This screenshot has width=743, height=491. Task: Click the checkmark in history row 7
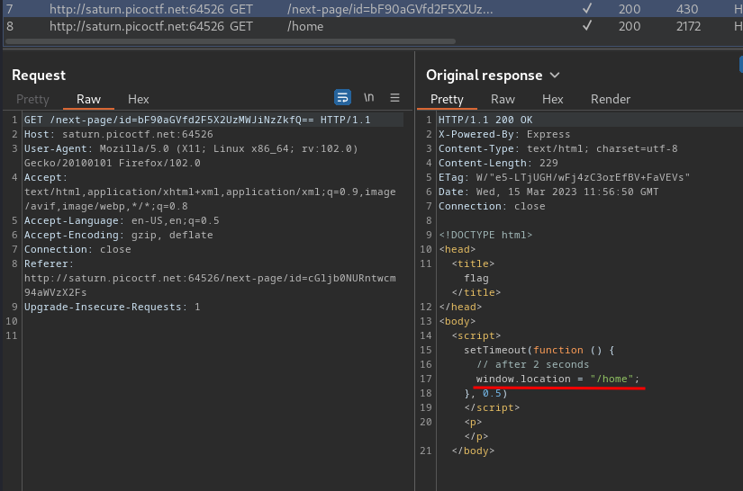pos(587,8)
